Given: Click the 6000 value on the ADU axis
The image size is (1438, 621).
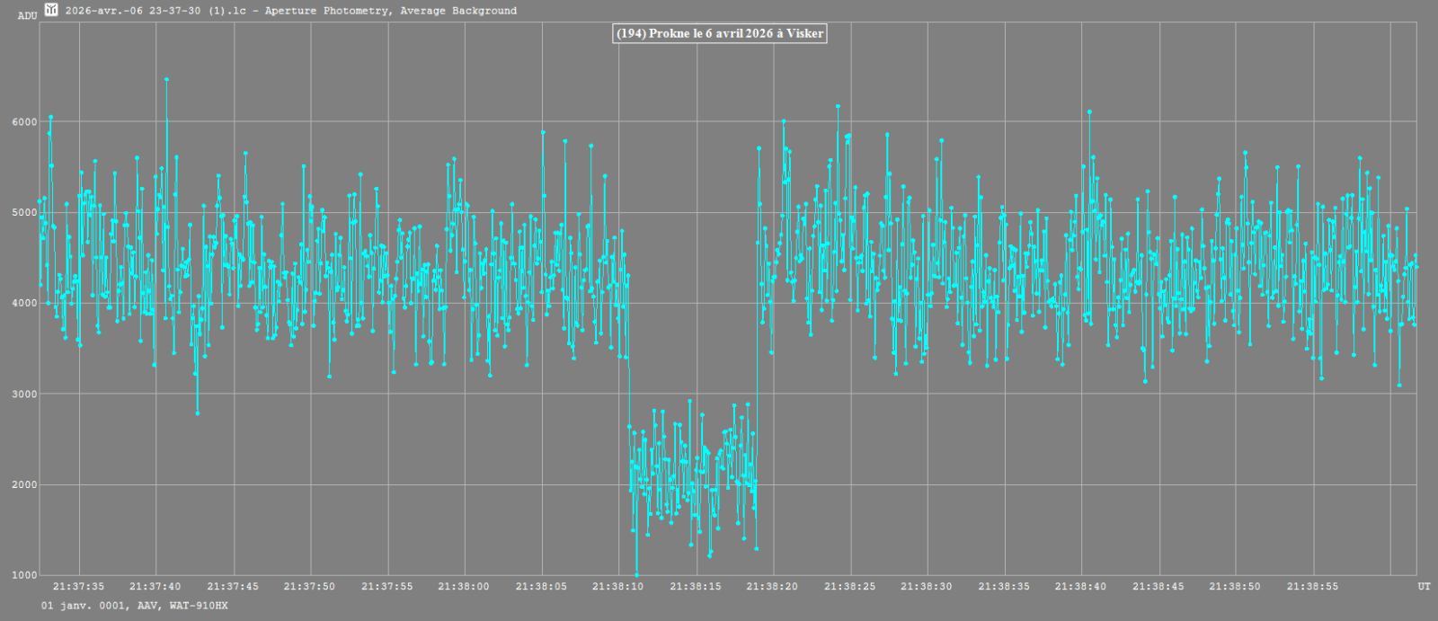Looking at the screenshot, I should pos(25,122).
